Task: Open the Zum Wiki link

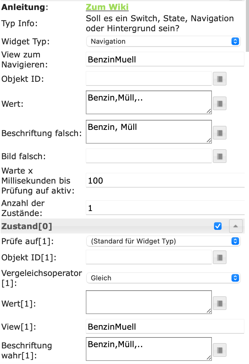Action: [x=107, y=7]
